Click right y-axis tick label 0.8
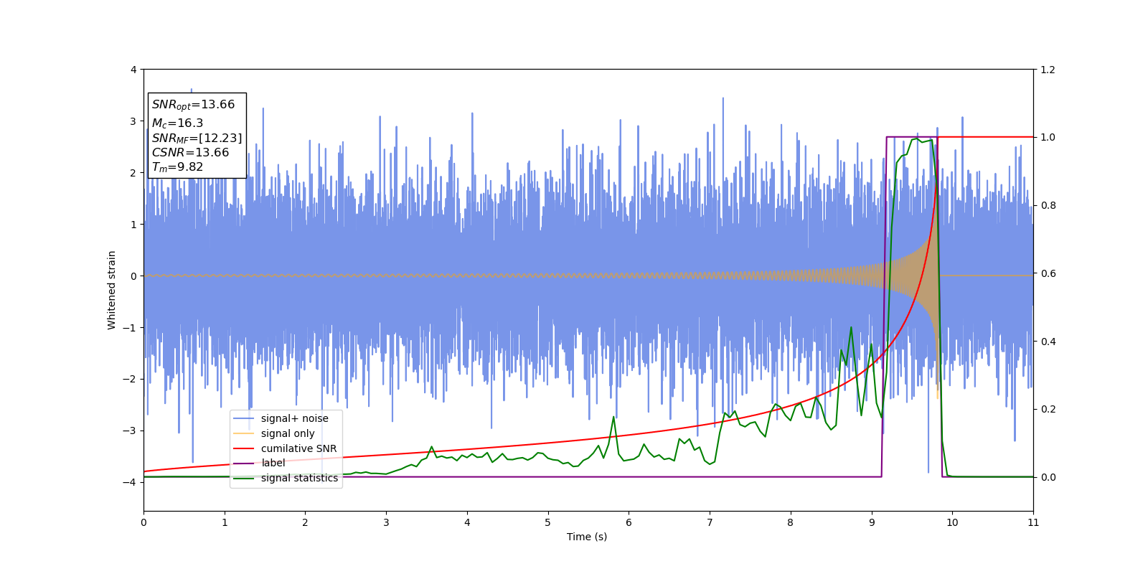1148x574 pixels. [1048, 205]
